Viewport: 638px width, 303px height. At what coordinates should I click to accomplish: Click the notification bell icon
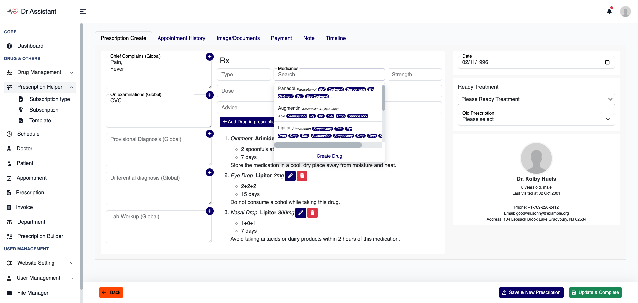(x=609, y=11)
